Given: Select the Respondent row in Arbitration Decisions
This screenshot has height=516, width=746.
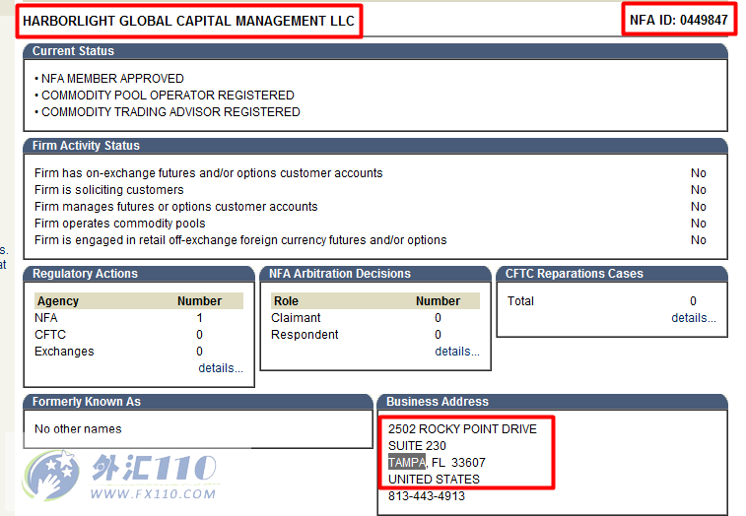Looking at the screenshot, I should coord(305,335).
